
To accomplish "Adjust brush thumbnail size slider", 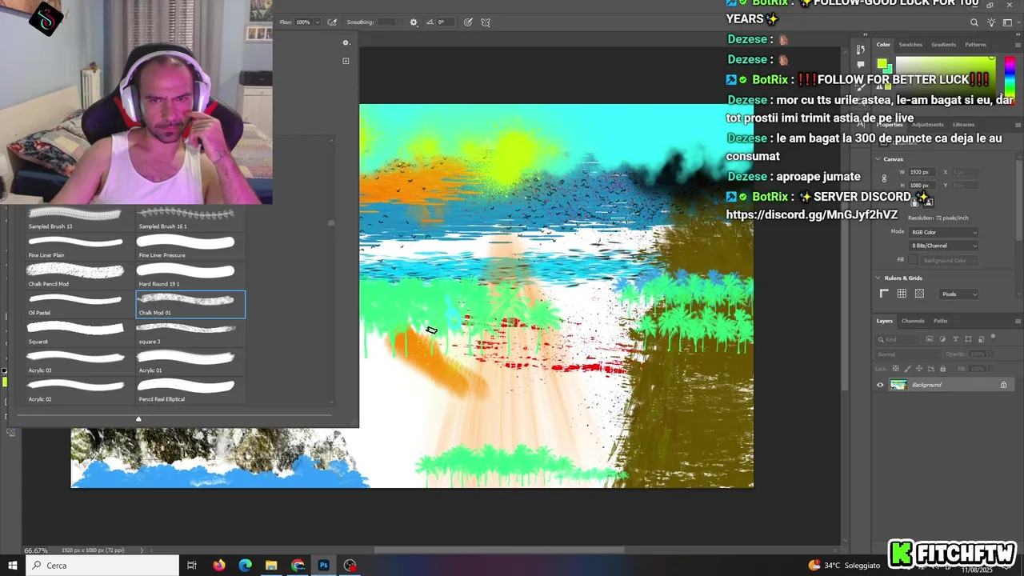I will point(138,418).
